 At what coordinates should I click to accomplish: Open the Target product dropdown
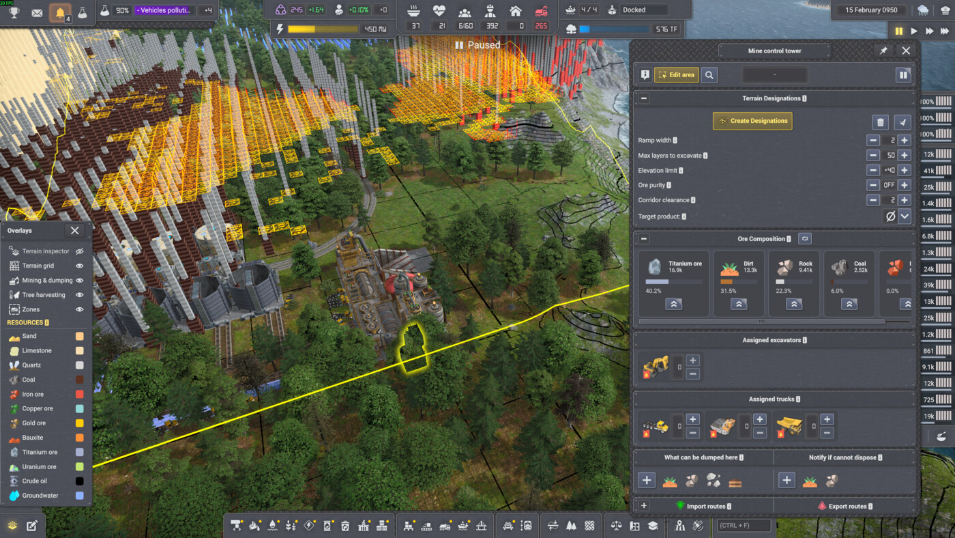click(x=905, y=216)
